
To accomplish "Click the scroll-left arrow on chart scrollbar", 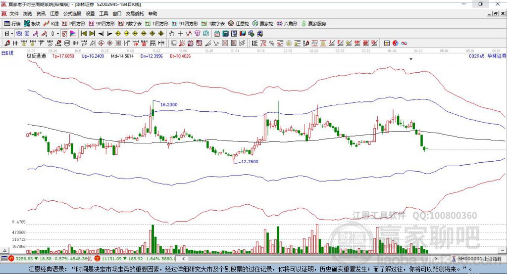I will click(x=183, y=259).
